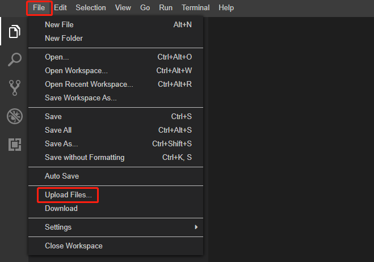
Task: Choose New Folder from the menu
Action: point(116,39)
